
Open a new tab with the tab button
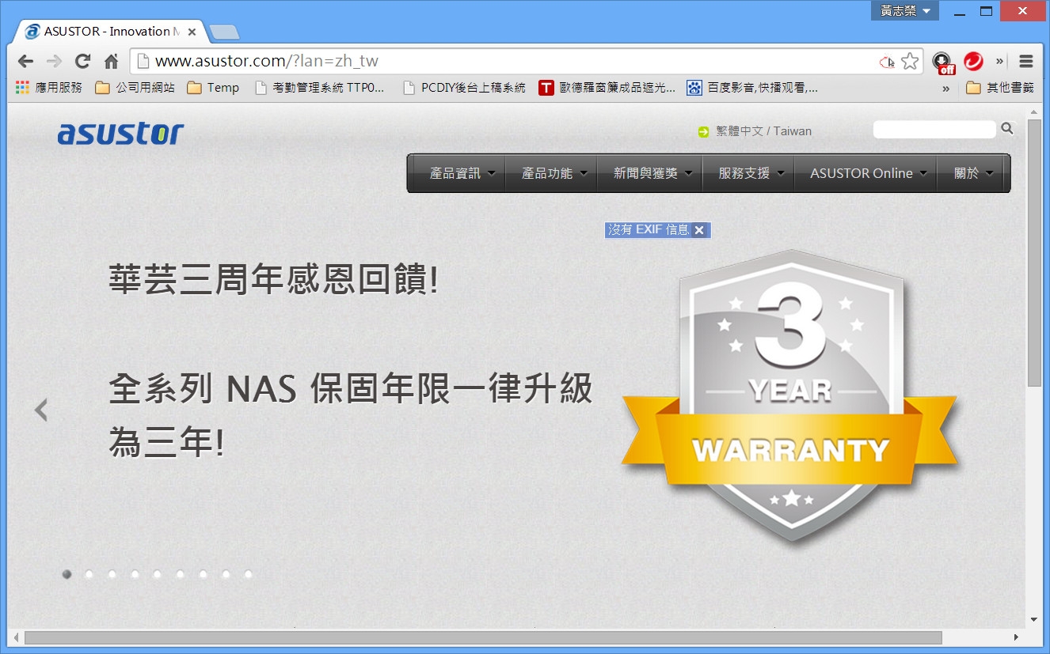pyautogui.click(x=225, y=33)
